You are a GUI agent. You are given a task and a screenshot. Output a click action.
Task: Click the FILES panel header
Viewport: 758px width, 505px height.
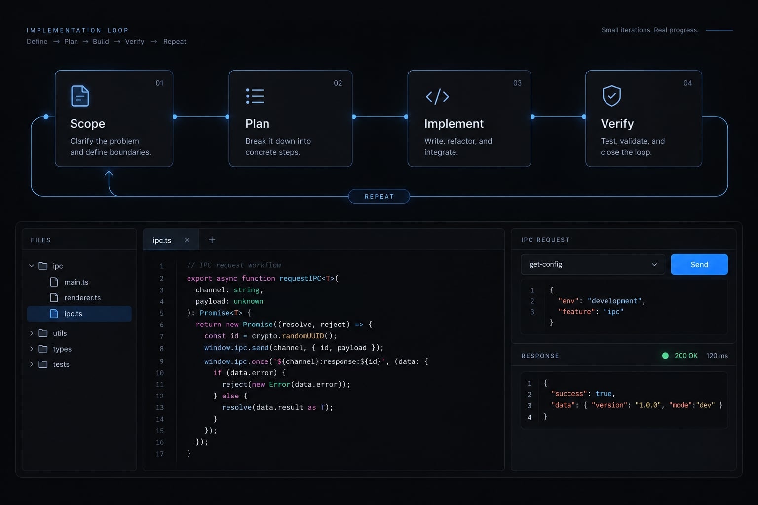(40, 240)
